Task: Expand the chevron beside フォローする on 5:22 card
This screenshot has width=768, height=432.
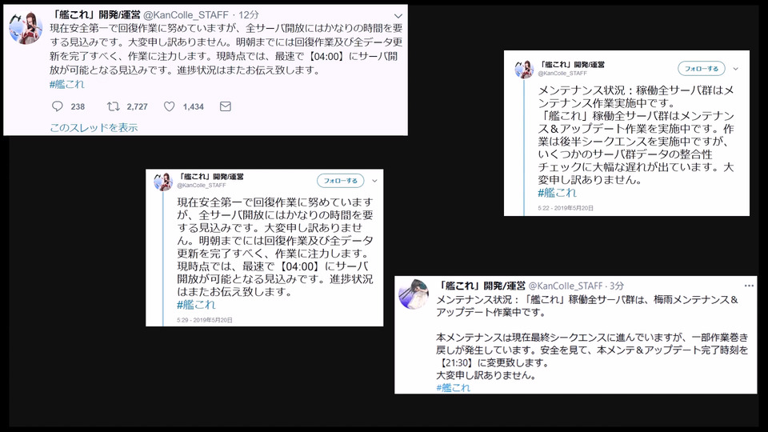Action: [x=736, y=69]
